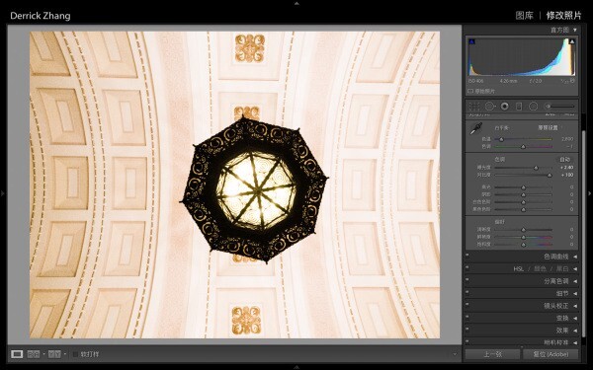Toggle the 镜头校正 panel on/off switch
The image size is (593, 370).
pos(467,304)
